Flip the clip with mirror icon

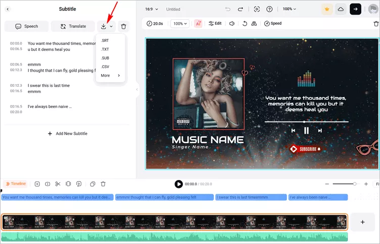pos(254,24)
